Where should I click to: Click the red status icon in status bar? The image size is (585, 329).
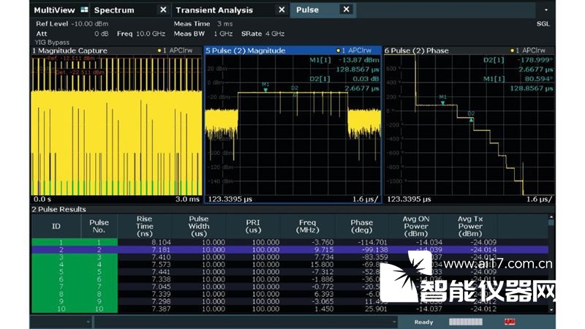(510, 322)
